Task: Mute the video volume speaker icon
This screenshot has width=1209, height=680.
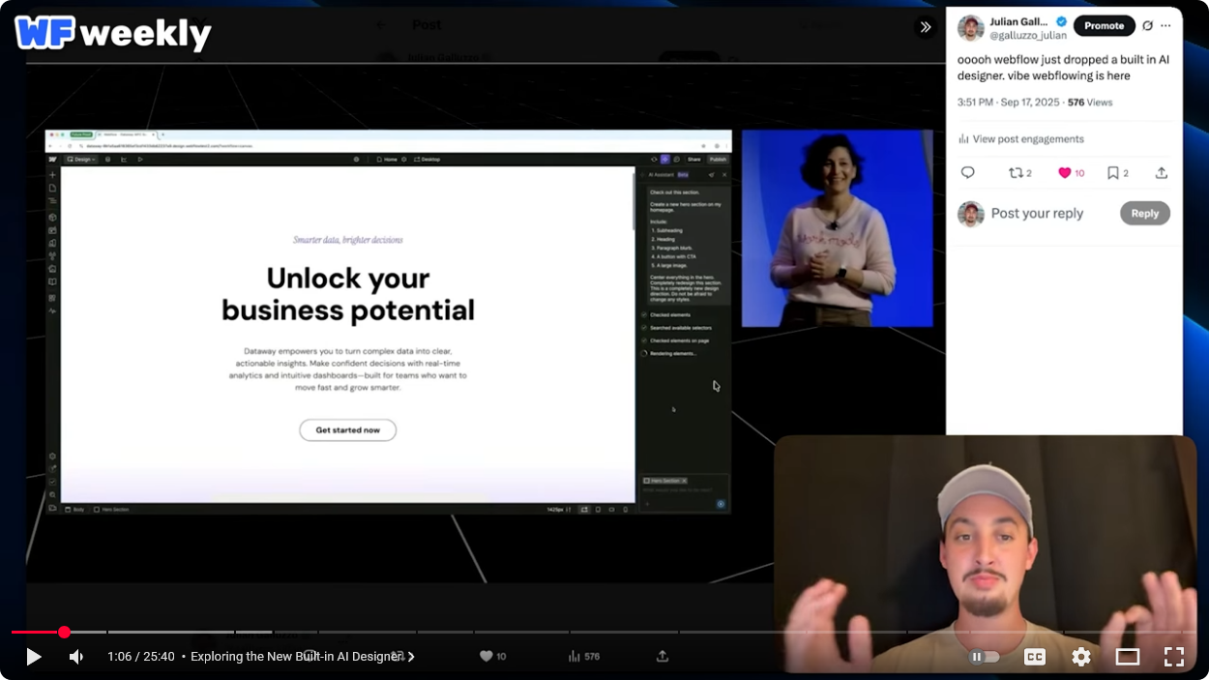Action: [x=76, y=657]
